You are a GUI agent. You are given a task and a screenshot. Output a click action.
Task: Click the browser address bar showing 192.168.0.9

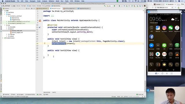164,8
